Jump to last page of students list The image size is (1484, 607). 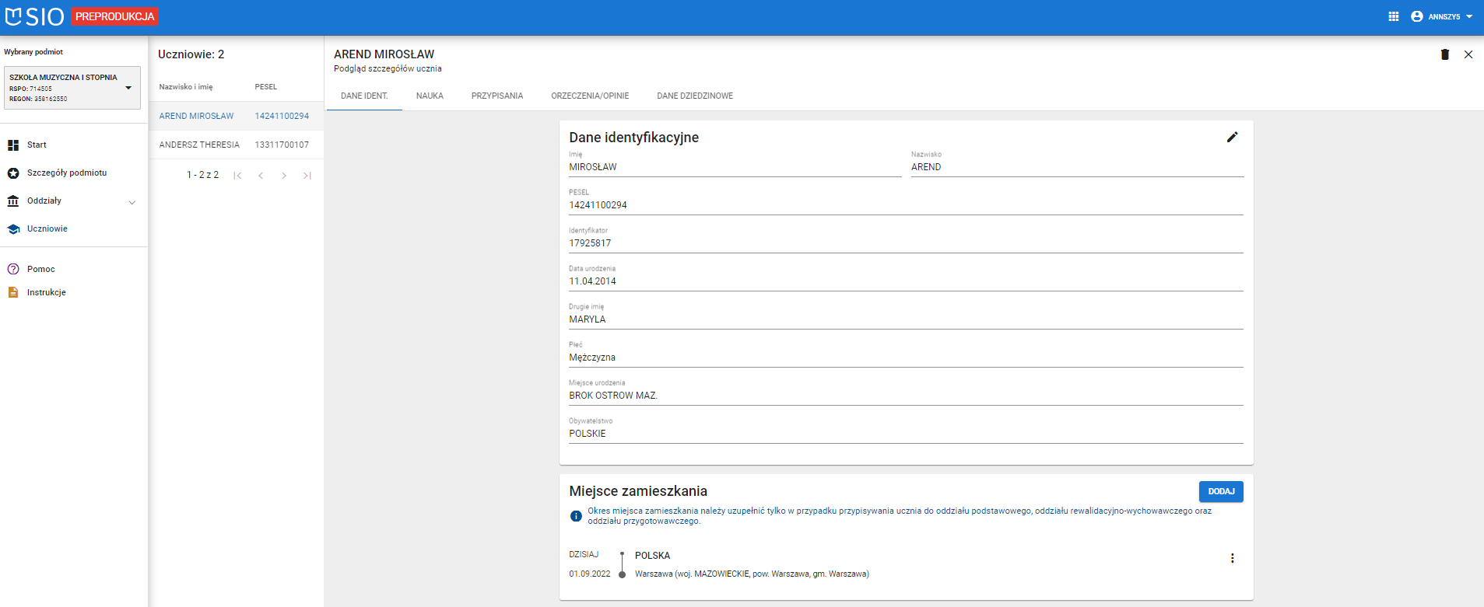[307, 176]
